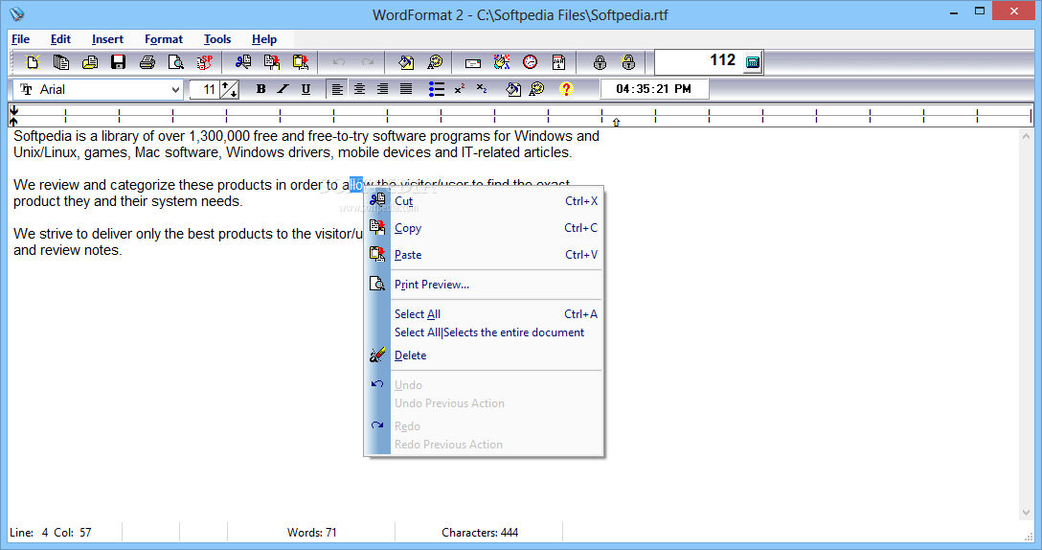Open the Edit menu
1042x550 pixels.
tap(60, 39)
